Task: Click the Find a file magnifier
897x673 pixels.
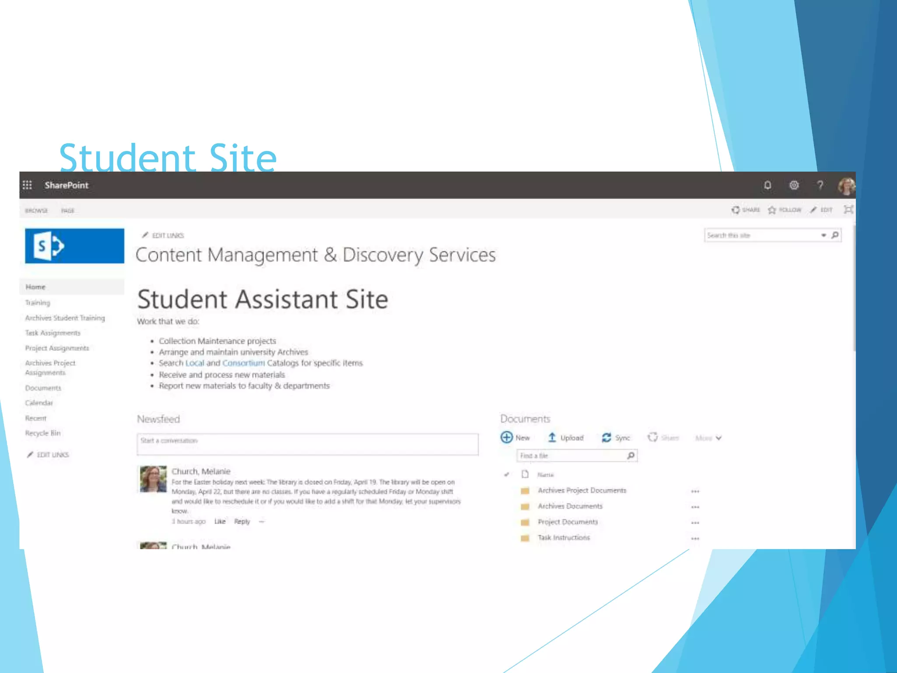Action: 631,456
